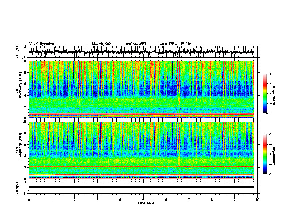Click the ch.1 spectrogram color scale bar

tap(265, 94)
